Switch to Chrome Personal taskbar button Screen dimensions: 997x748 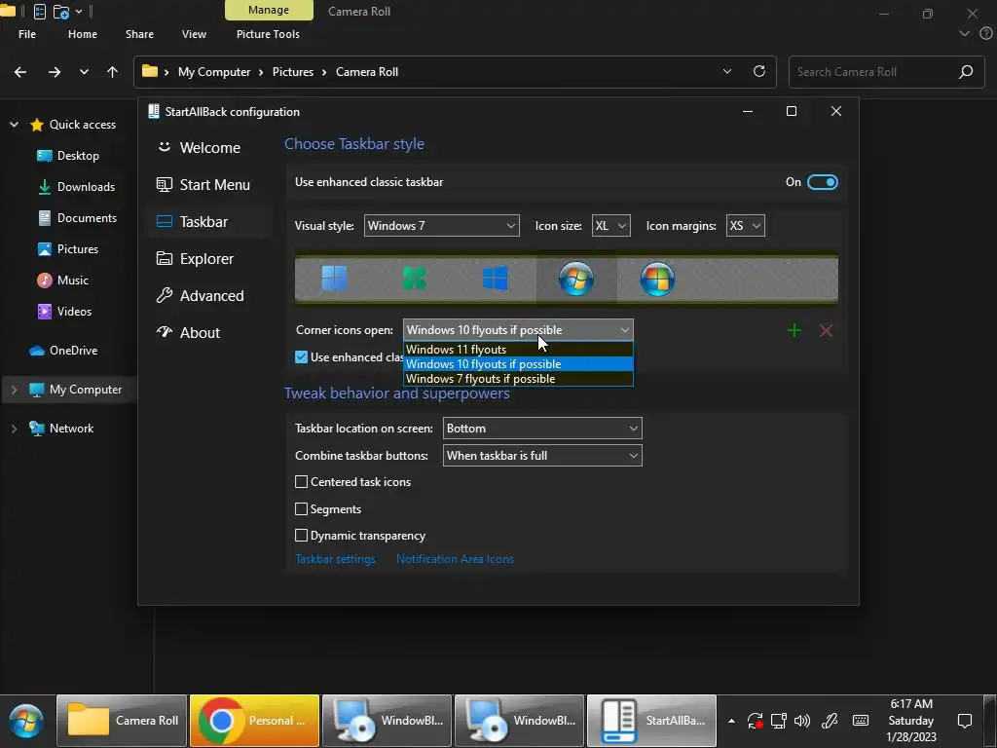[x=254, y=721]
